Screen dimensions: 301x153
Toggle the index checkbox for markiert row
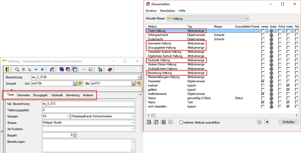point(288,85)
